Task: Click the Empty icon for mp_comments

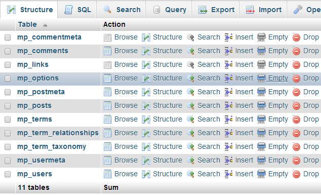Action: [261, 51]
